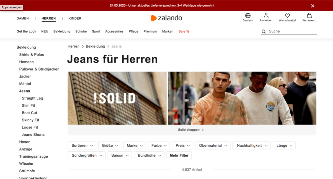The height and width of the screenshot is (179, 333).
Task: Expand the Sortieren dropdown
Action: 82,145
